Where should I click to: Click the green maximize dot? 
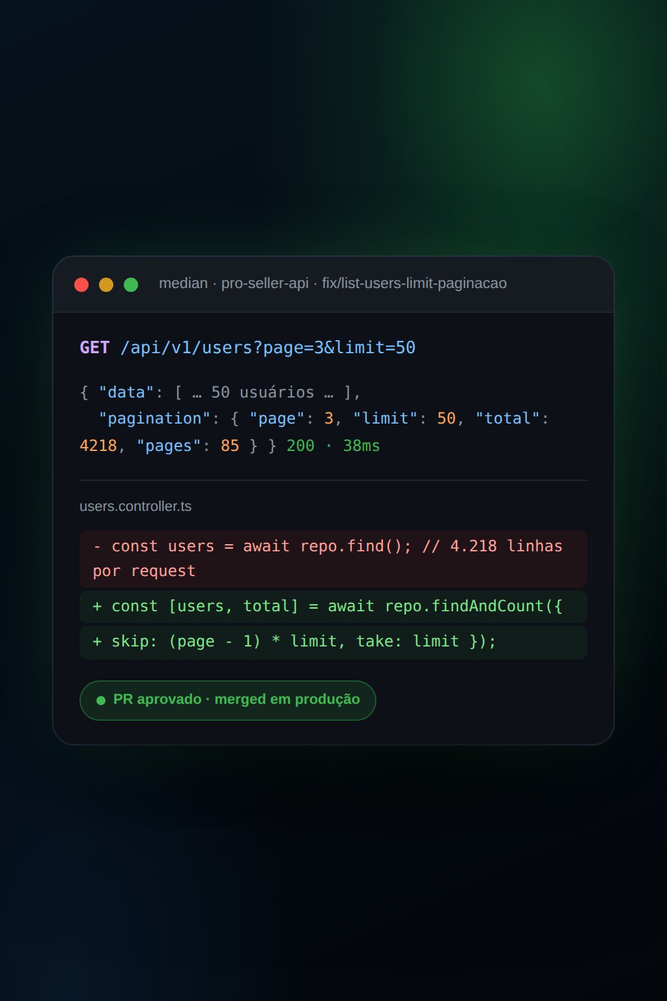click(x=131, y=285)
